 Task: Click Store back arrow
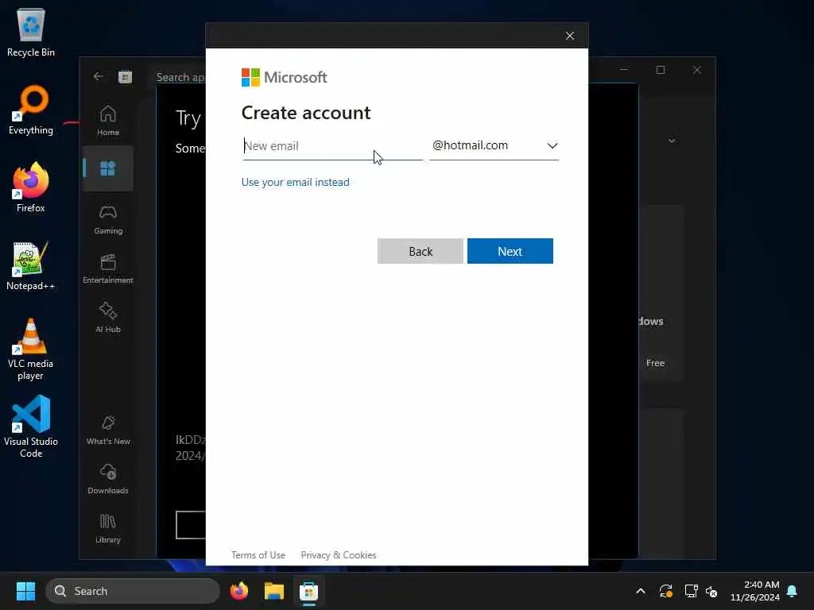tap(98, 77)
